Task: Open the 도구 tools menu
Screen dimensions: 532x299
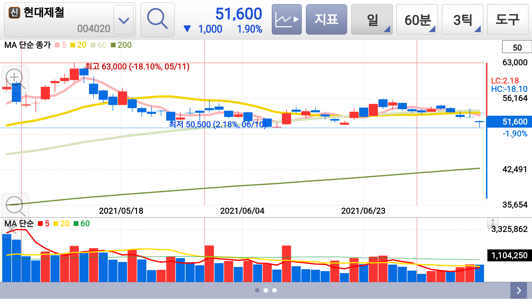Action: [x=508, y=20]
